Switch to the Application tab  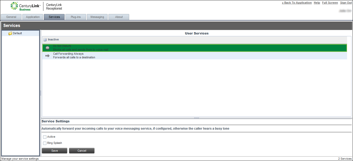33,17
